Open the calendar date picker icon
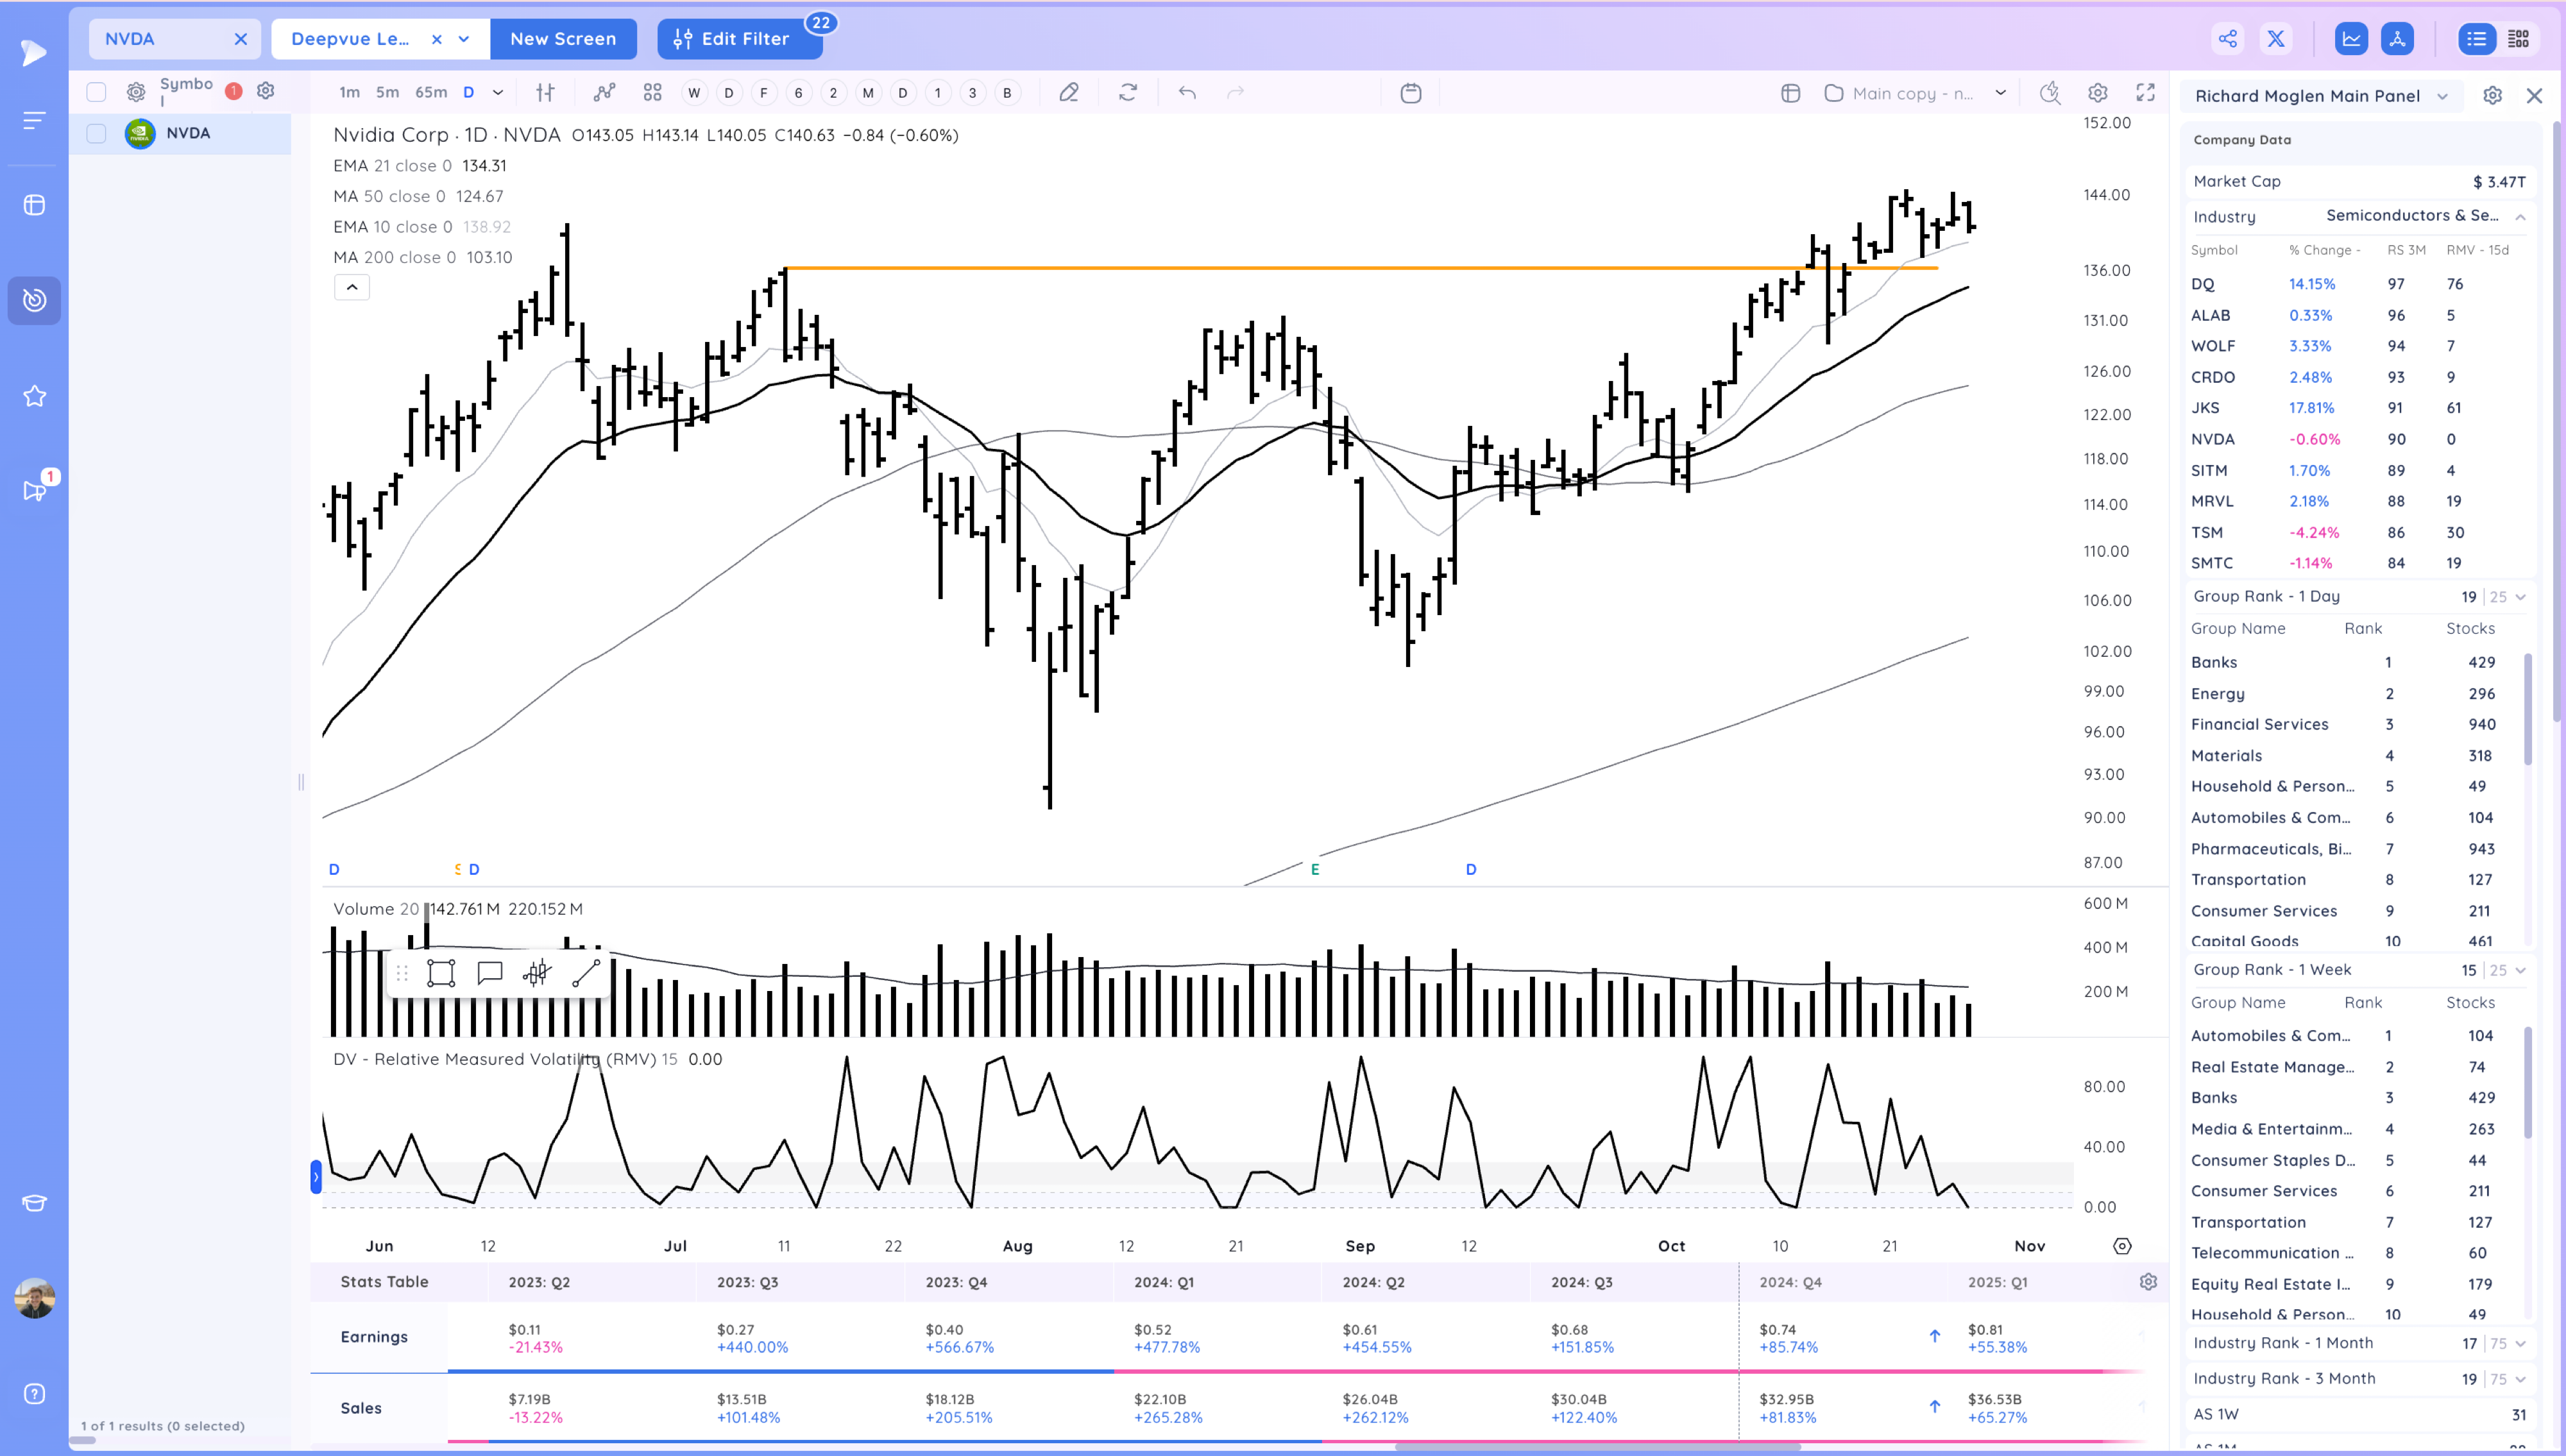 point(1410,93)
